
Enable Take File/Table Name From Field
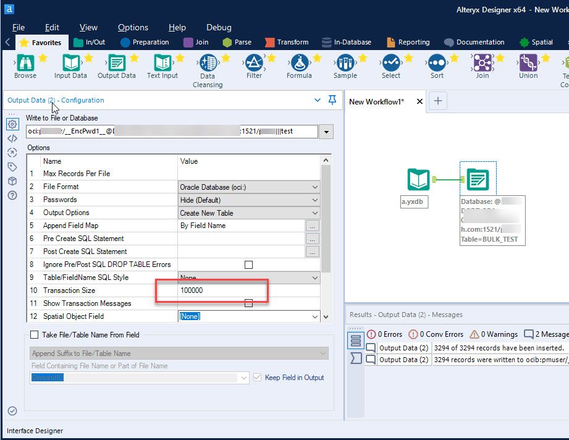tap(34, 335)
